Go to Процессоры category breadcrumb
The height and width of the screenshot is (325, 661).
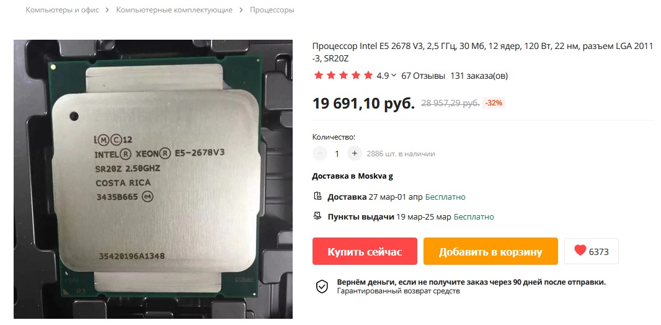[272, 10]
